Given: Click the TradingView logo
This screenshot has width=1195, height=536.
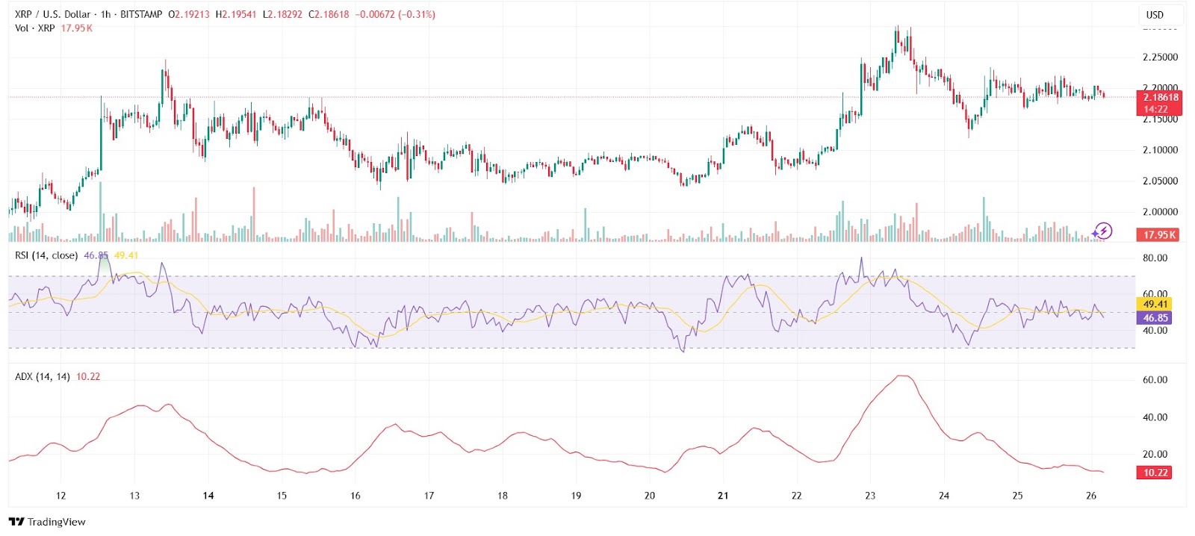Looking at the screenshot, I should 48,522.
